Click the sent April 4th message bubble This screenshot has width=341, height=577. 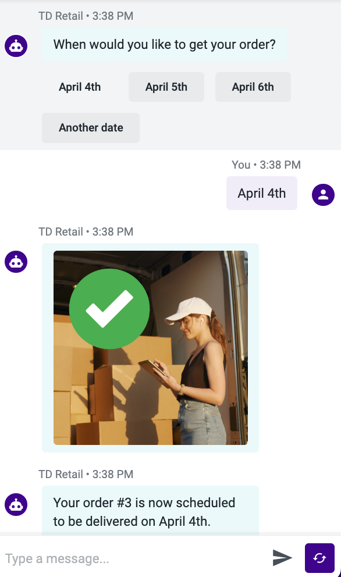[261, 193]
